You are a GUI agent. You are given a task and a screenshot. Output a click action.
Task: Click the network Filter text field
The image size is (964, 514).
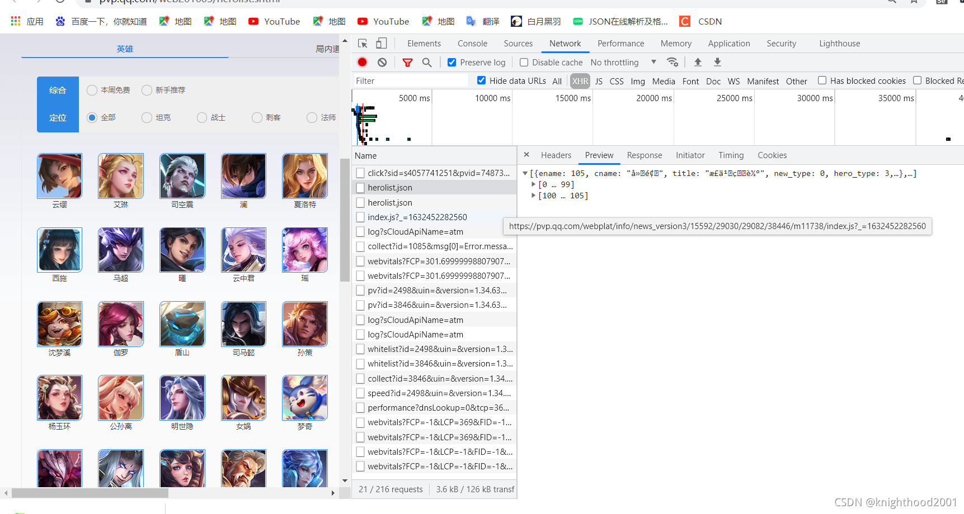point(411,81)
